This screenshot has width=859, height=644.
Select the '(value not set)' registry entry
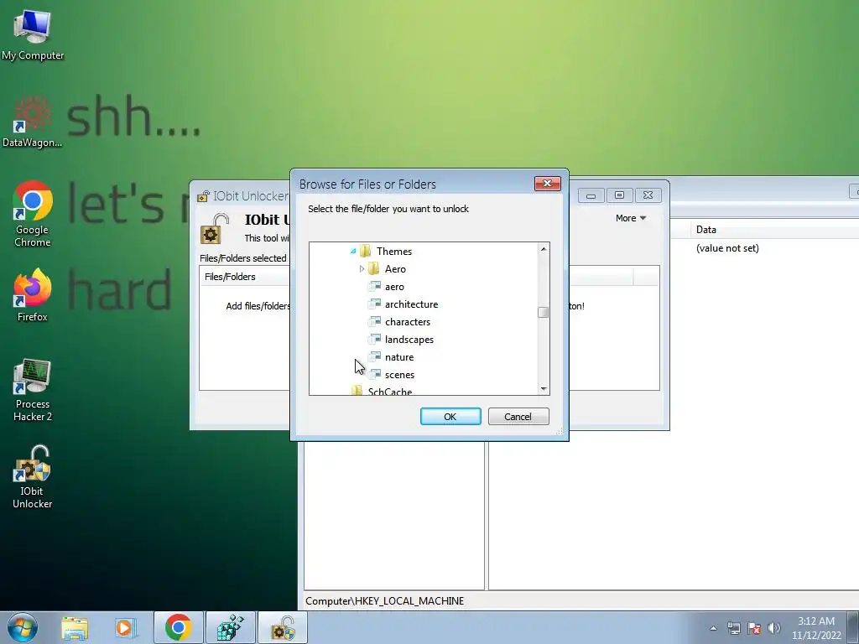[x=727, y=248]
